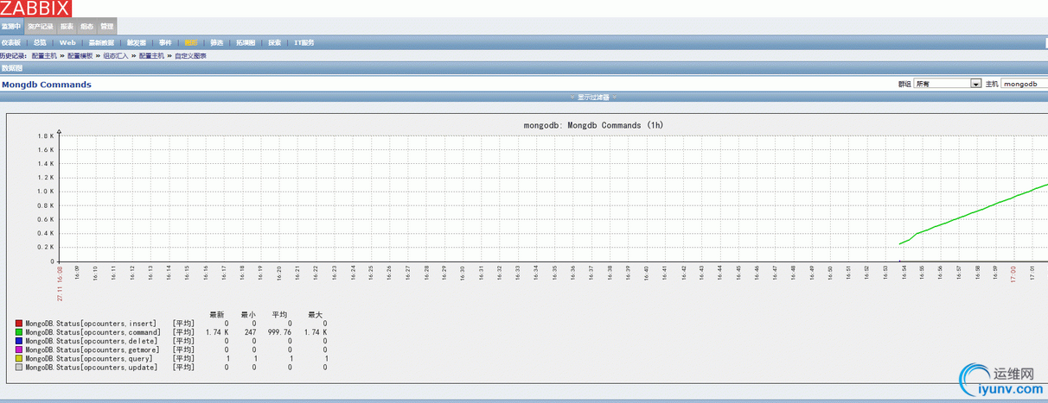Click the 999.76 average value
The width and height of the screenshot is (1048, 403).
278,332
